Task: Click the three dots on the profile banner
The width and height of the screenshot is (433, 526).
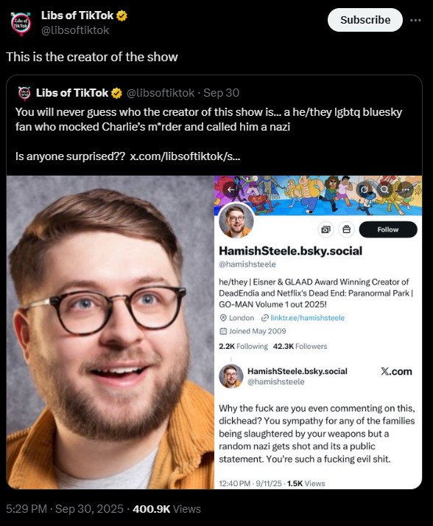Action: coord(406,190)
